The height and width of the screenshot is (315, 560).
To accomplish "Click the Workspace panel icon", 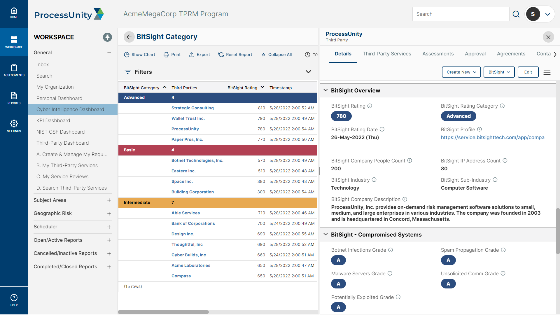I will tap(14, 41).
